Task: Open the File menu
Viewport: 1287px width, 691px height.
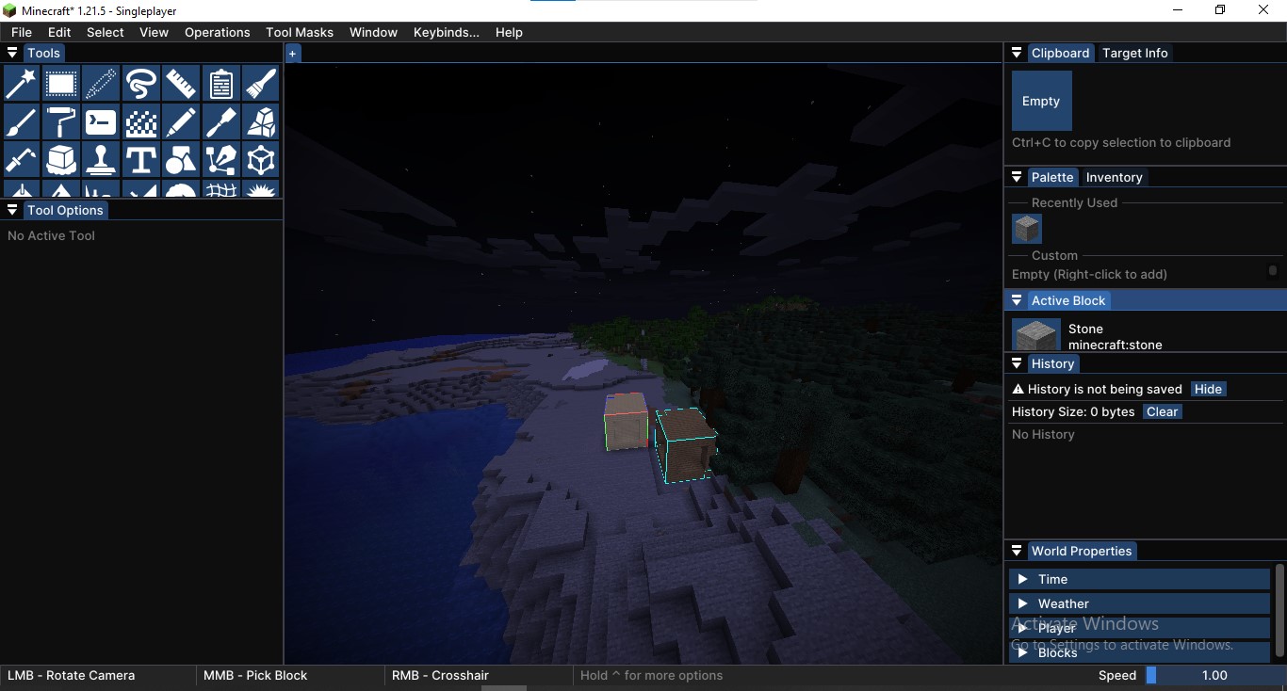Action: pos(22,32)
